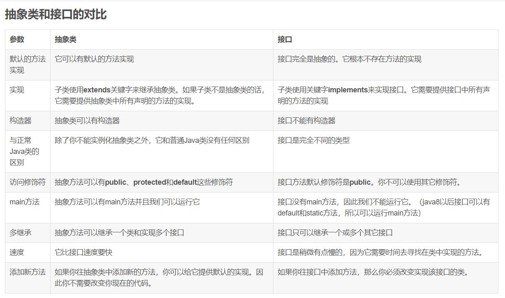Click cell 它可以有默认的方法实现
Screen dimensions: 505x298
pyautogui.click(x=162, y=65)
